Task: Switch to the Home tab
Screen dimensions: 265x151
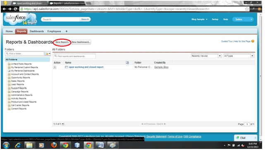Action: pos(9,31)
